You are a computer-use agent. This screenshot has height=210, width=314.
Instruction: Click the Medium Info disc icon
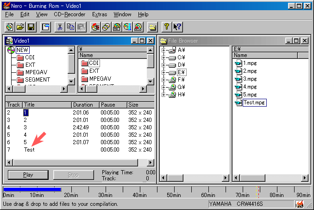click(x=127, y=27)
